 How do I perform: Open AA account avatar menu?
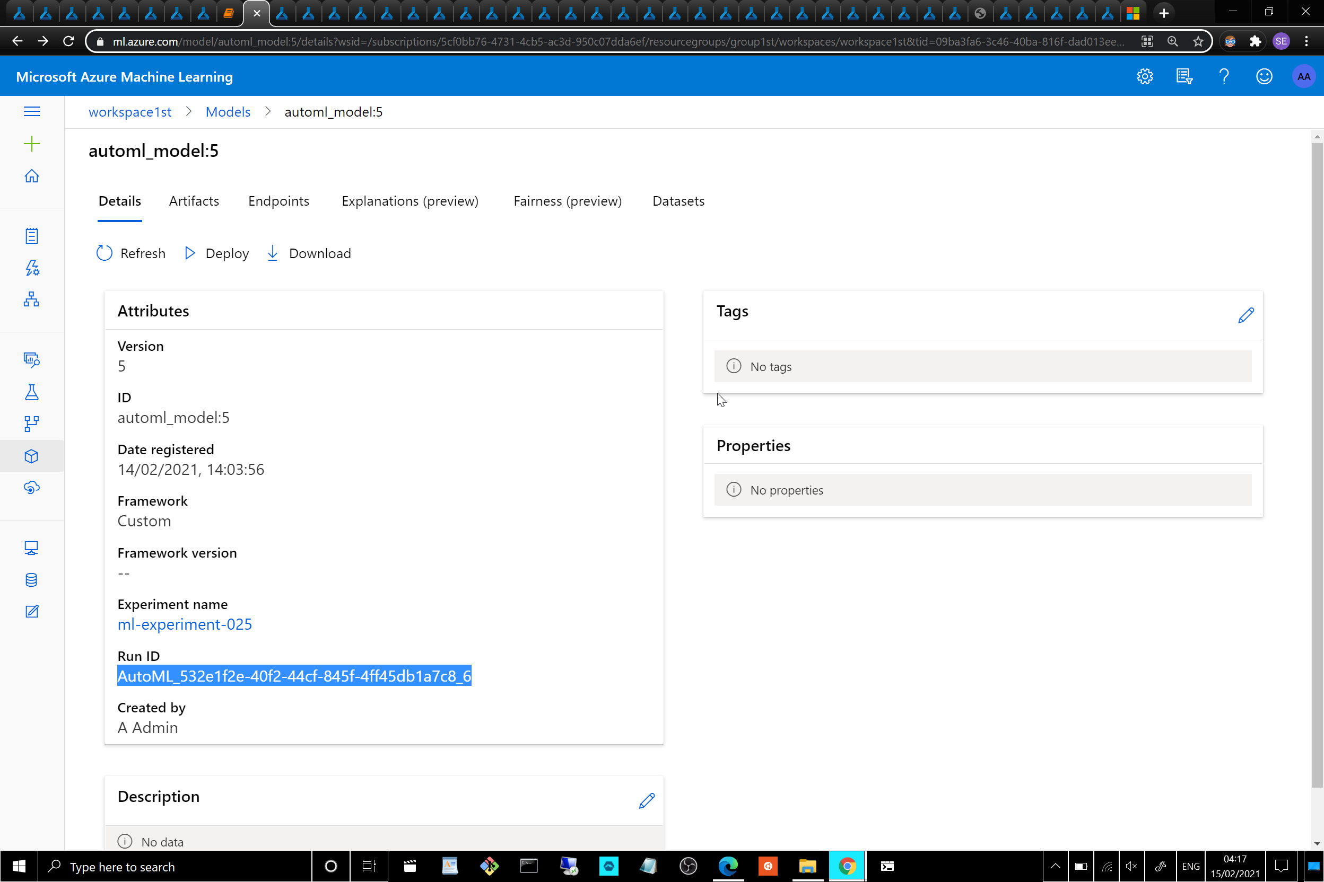point(1304,76)
